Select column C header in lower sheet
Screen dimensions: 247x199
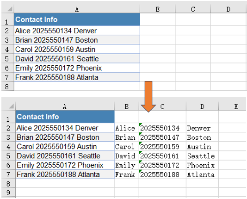point(162,106)
